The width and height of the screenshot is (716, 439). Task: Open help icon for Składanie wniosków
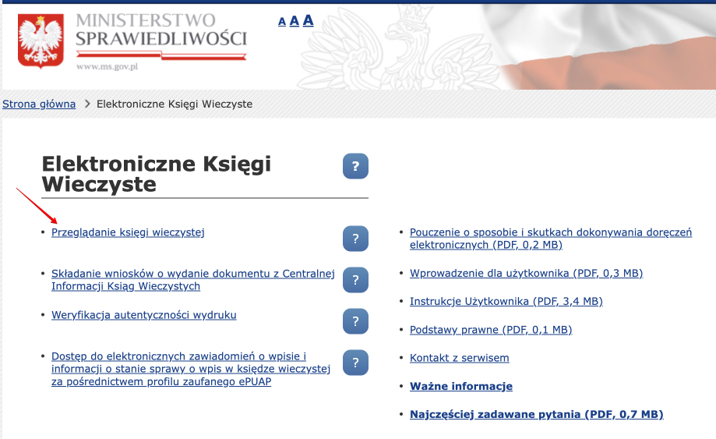tap(355, 280)
